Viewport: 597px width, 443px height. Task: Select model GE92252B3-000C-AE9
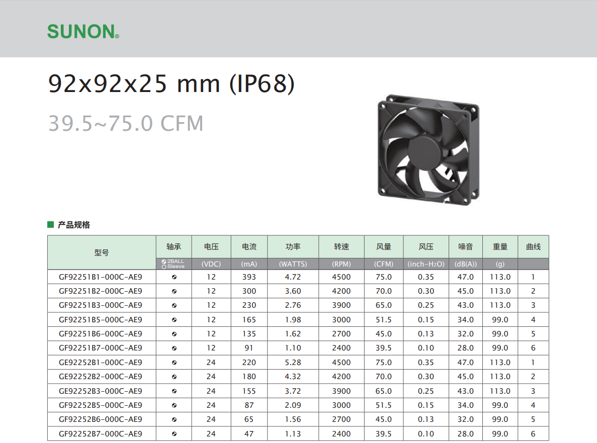101,391
